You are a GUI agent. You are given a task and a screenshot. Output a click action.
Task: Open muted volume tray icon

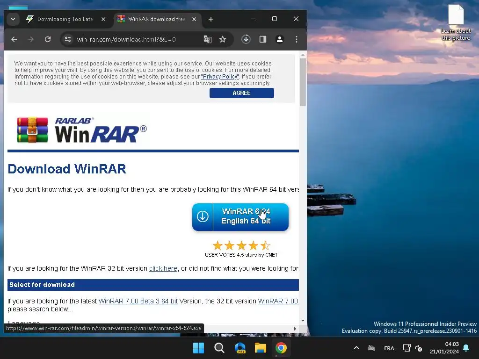point(419,348)
